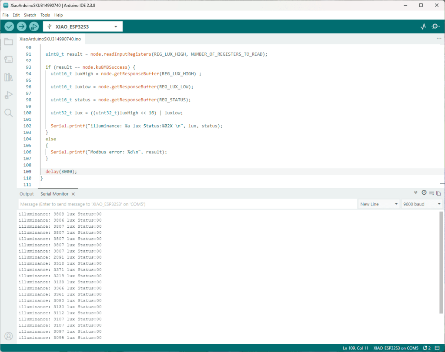The width and height of the screenshot is (445, 352).
Task: Click the notifications count in status bar
Action: [426, 348]
